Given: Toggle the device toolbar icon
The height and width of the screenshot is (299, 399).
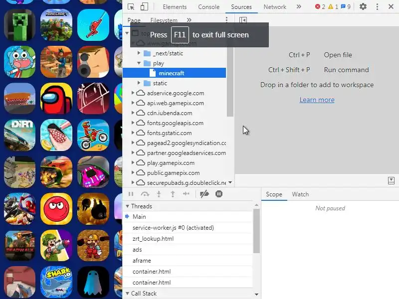Looking at the screenshot, I should pos(144,6).
